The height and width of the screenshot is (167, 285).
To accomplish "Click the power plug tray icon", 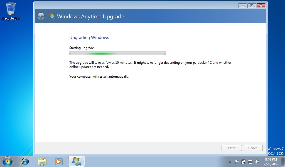I will [x=243, y=161].
